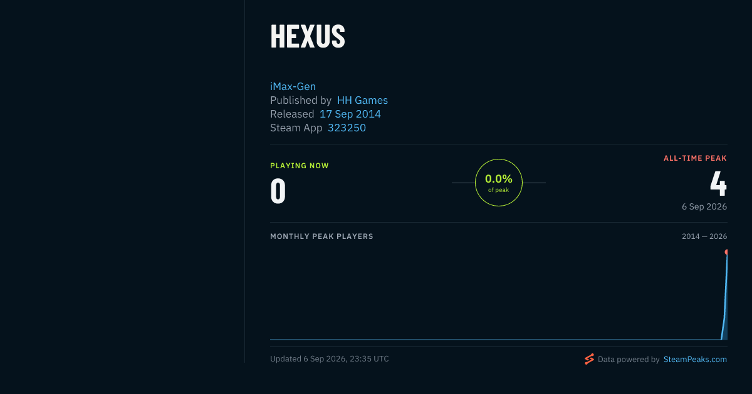Click the ALL-TIME PEAK label
The width and height of the screenshot is (752, 394).
[695, 158]
